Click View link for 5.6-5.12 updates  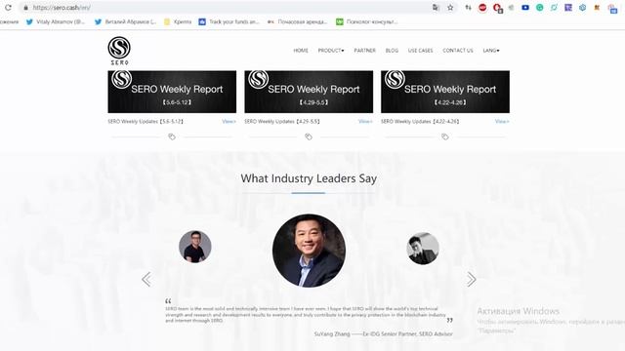click(x=229, y=121)
